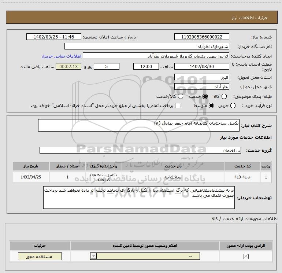Click the اطلاعات خدمات مورد نیاز heading

click(x=245, y=137)
